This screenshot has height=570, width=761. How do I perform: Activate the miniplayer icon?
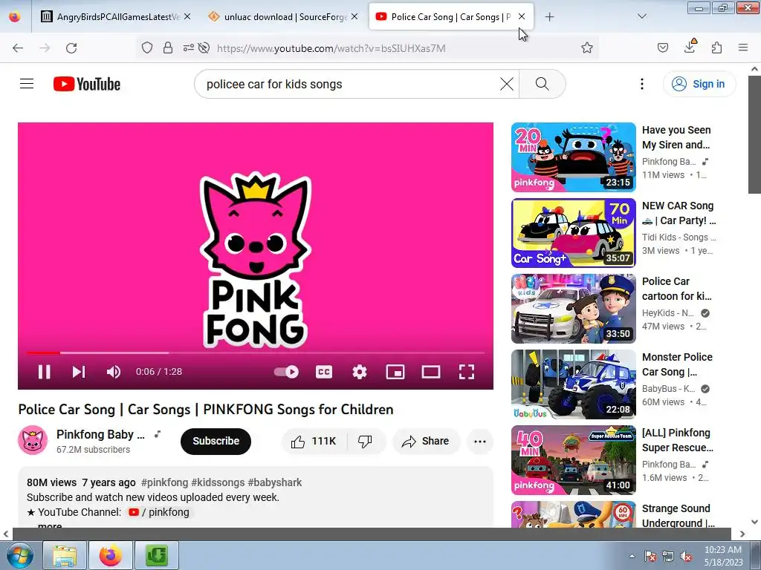[395, 372]
